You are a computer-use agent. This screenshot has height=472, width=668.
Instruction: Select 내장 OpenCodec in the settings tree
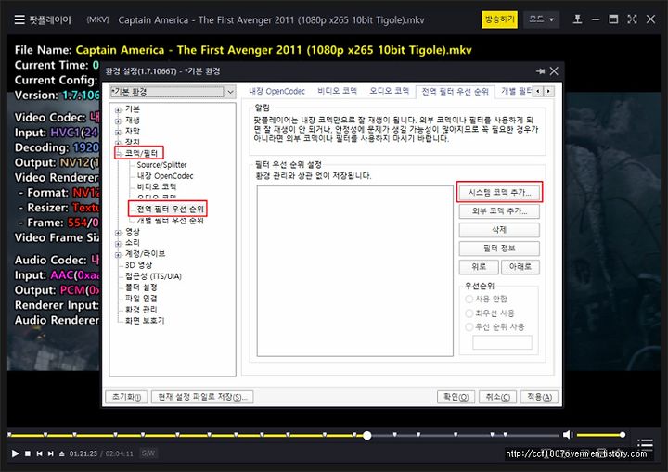165,176
